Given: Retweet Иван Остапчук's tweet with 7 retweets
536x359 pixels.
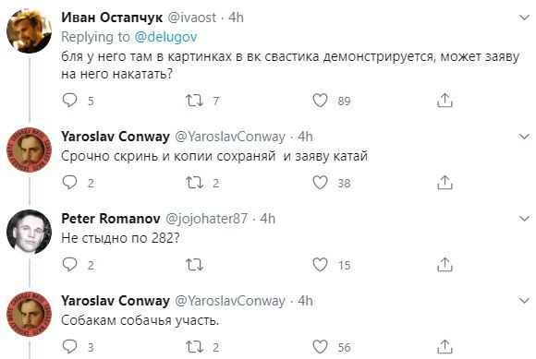Looking at the screenshot, I should pos(194,101).
